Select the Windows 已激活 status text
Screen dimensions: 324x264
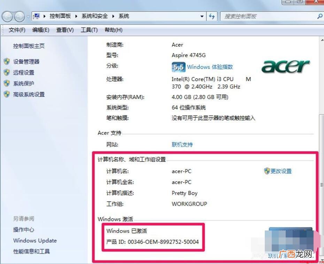(x=127, y=231)
